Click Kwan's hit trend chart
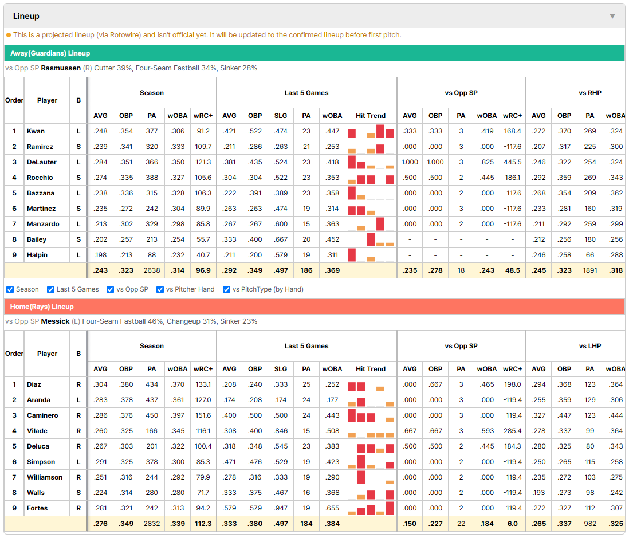 (x=371, y=131)
